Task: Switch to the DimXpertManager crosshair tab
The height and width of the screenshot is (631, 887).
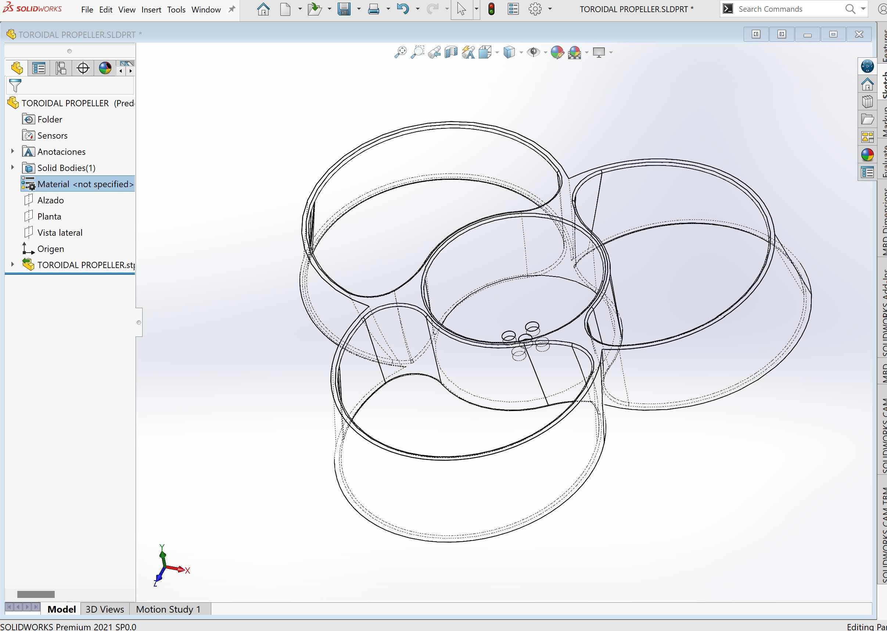Action: pyautogui.click(x=83, y=68)
